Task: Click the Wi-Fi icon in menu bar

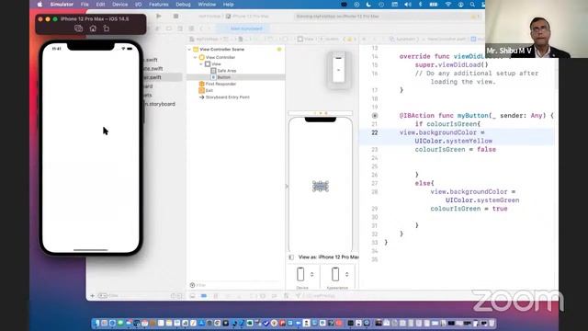Action: click(x=447, y=5)
